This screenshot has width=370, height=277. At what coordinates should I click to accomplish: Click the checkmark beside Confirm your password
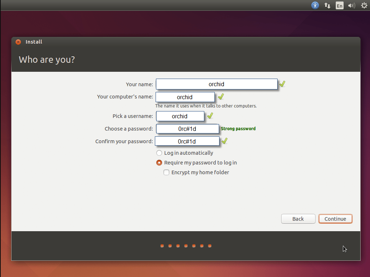[225, 141]
